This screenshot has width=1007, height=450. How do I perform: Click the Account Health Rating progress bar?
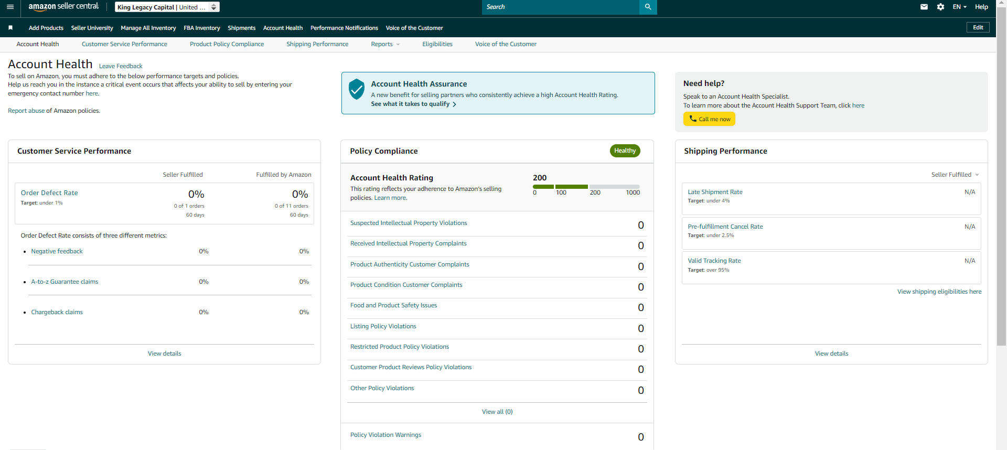coord(586,187)
